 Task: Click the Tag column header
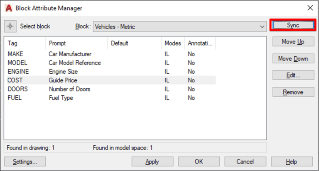coord(26,43)
